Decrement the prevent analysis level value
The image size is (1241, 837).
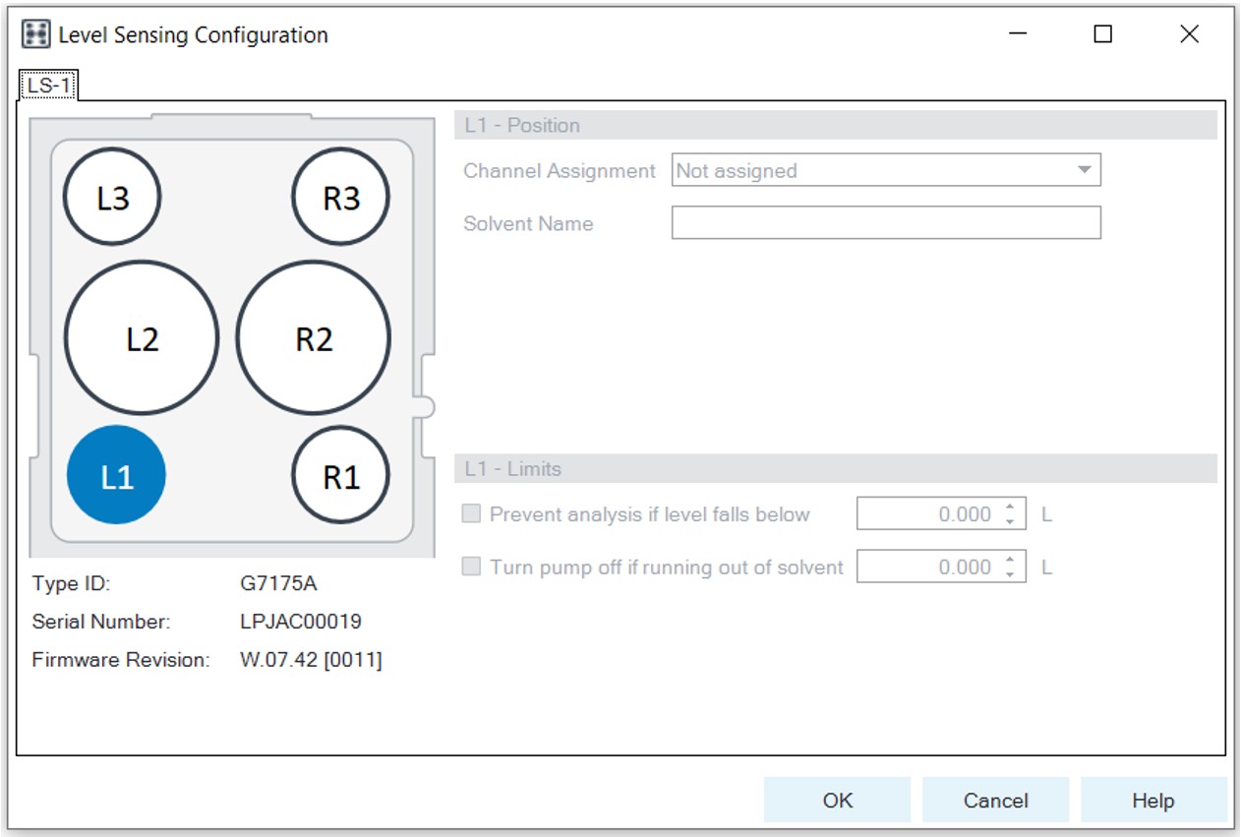tap(1009, 519)
